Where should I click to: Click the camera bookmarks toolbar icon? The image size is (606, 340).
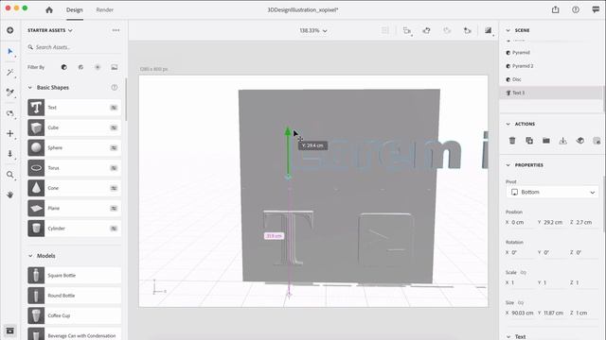coord(468,30)
